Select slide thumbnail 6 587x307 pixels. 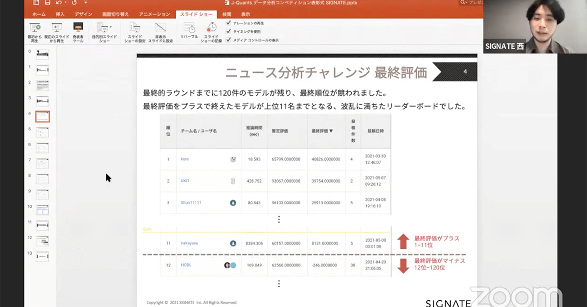(x=43, y=148)
